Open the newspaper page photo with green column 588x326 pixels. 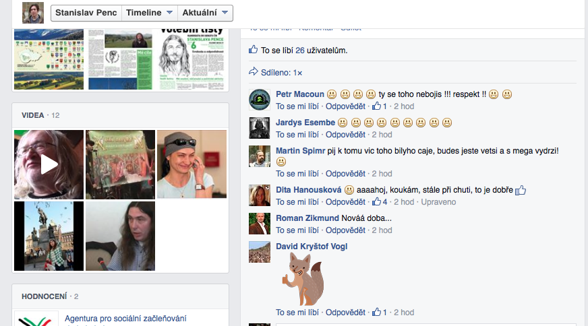121,59
